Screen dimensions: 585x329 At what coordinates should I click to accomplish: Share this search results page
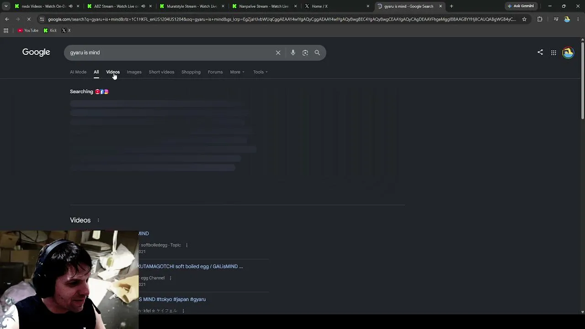540,52
